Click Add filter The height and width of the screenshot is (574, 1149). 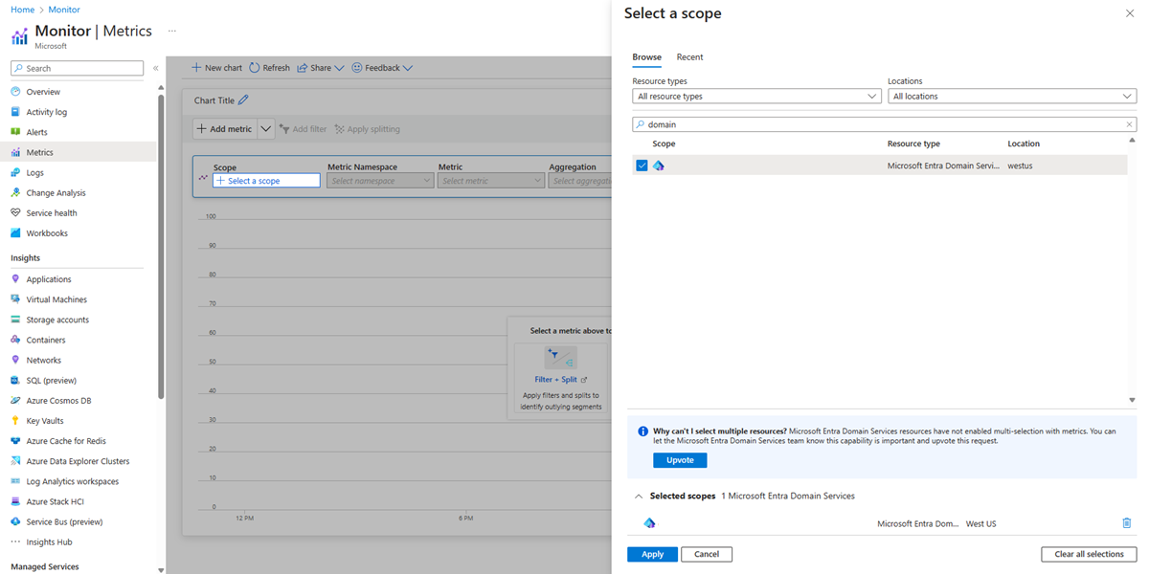pyautogui.click(x=303, y=129)
